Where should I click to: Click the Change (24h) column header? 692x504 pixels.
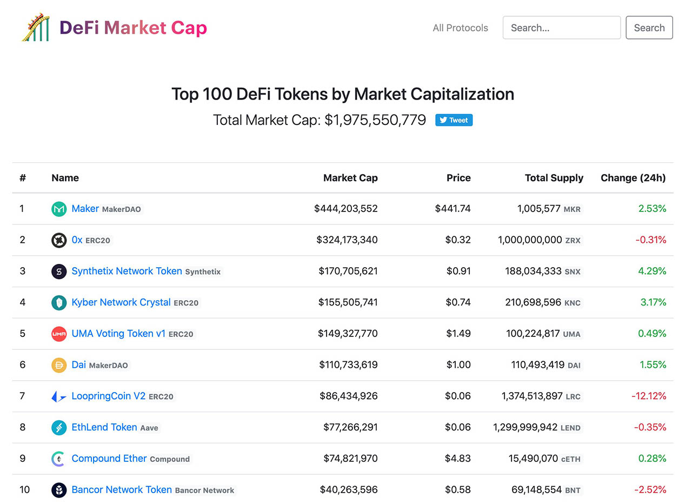[633, 178]
